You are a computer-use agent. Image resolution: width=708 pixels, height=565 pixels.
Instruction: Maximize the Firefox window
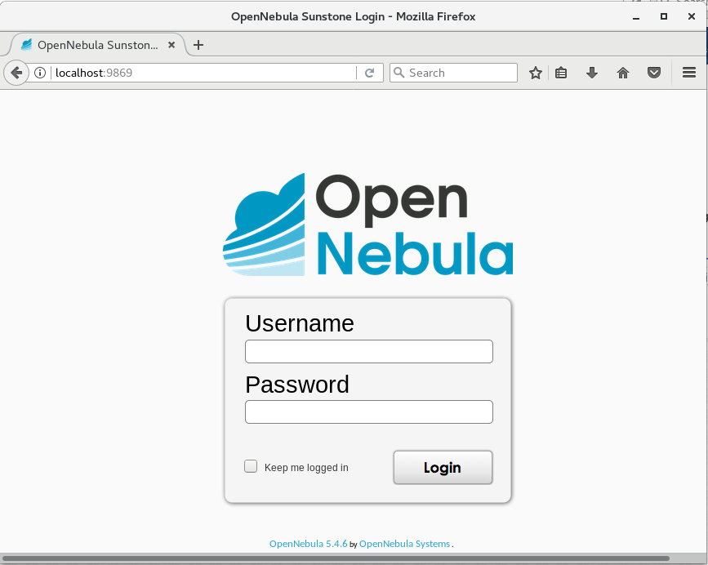(663, 16)
